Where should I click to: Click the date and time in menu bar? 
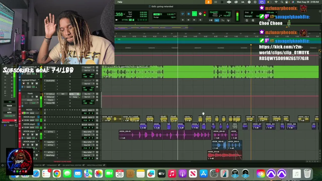[x=308, y=2]
